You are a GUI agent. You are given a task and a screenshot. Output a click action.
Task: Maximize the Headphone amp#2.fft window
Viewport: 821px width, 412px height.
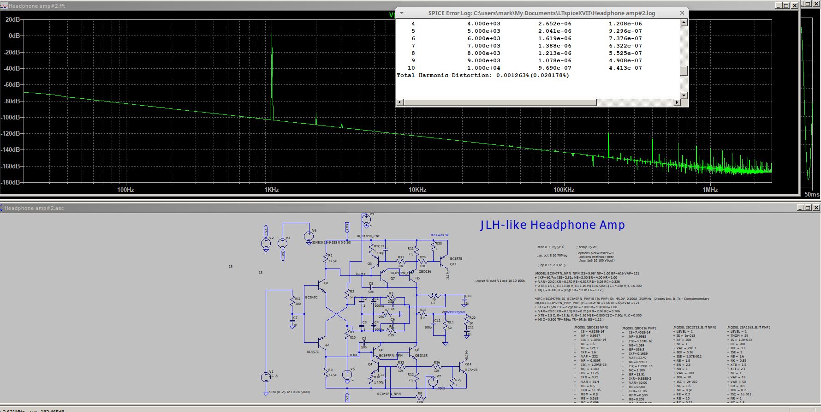click(x=786, y=6)
